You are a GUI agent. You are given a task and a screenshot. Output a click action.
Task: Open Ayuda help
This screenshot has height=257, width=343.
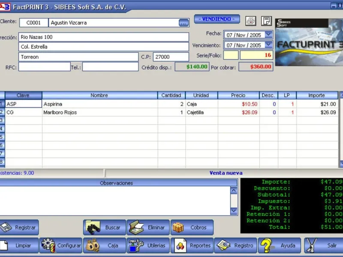280,245
